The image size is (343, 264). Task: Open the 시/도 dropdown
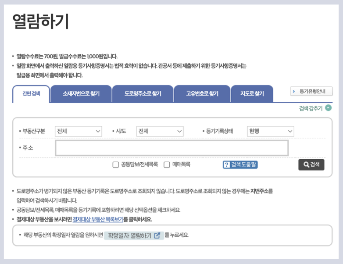pos(160,131)
